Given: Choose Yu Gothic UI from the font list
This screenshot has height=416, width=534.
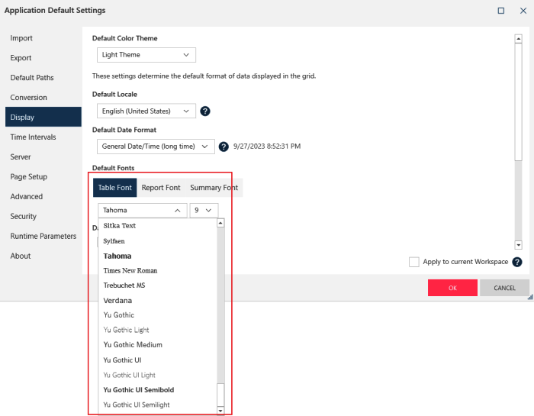Looking at the screenshot, I should [158, 360].
